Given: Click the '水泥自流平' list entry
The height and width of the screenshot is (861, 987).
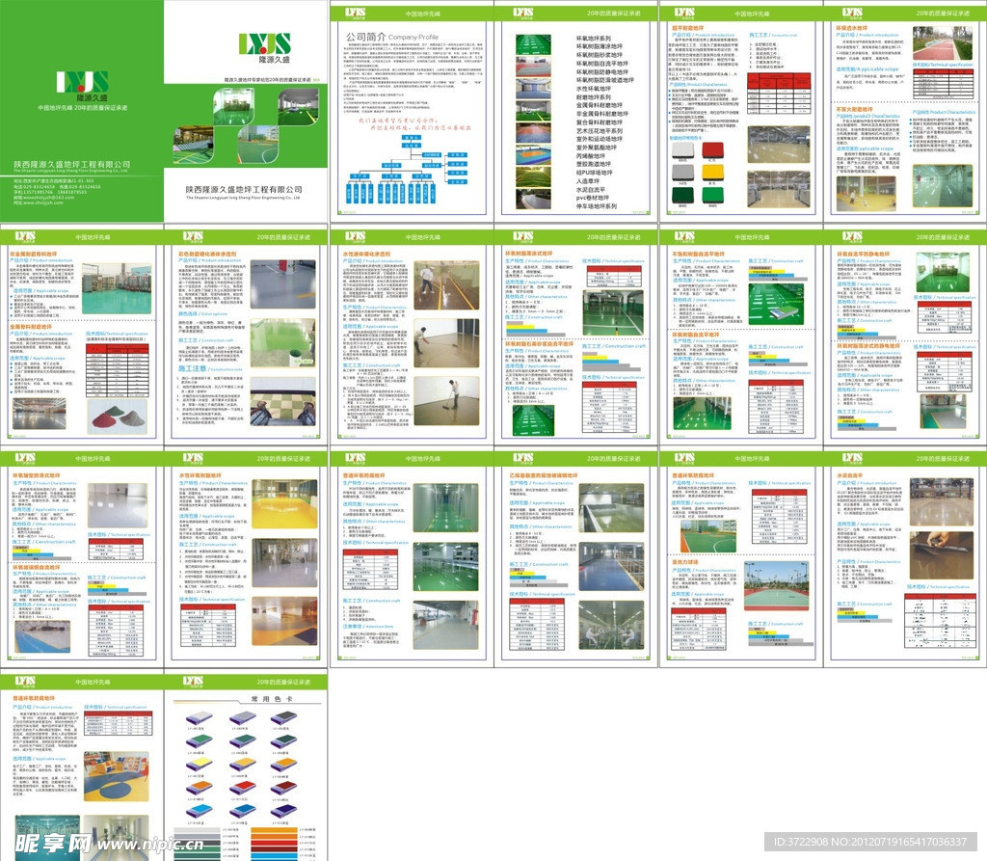Looking at the screenshot, I should pos(591,189).
